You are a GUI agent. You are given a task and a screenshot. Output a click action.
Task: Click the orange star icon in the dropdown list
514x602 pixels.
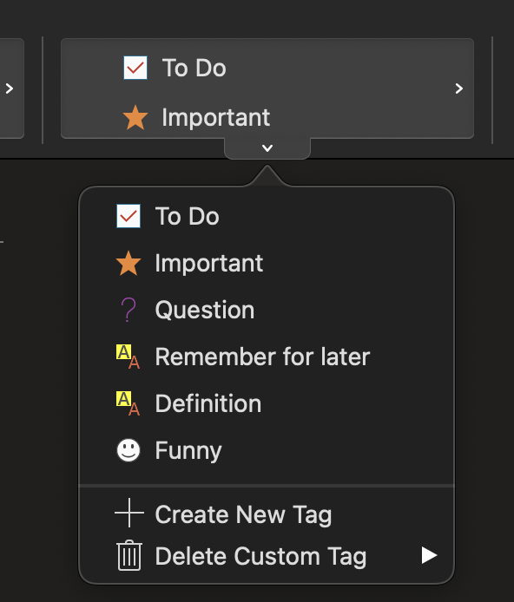coord(128,264)
